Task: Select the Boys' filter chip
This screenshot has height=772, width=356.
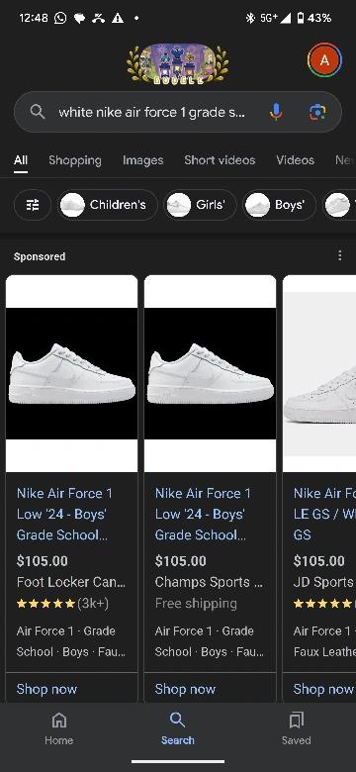Action: click(279, 205)
